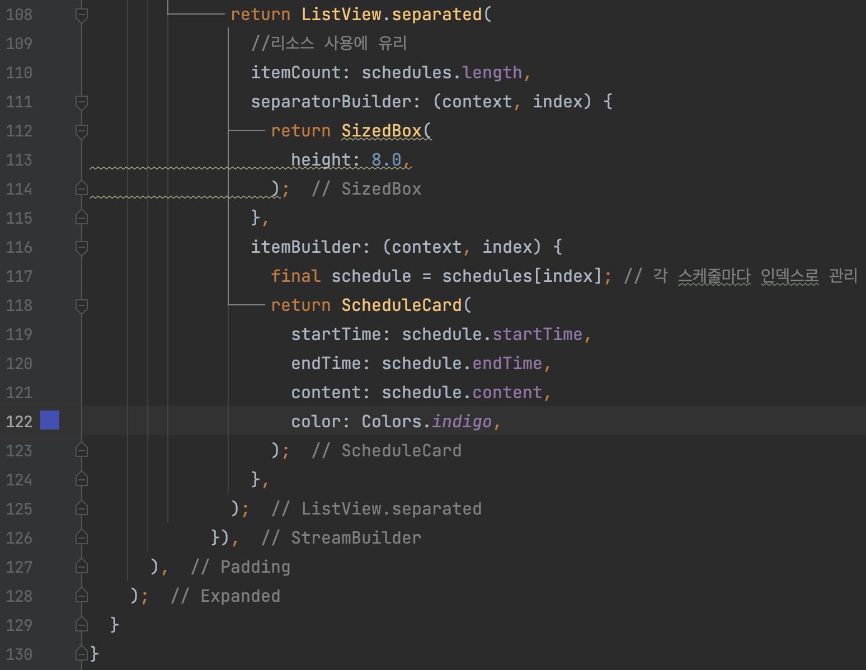This screenshot has height=670, width=866.
Task: Click the // Padding closing hint
Action: point(241,567)
